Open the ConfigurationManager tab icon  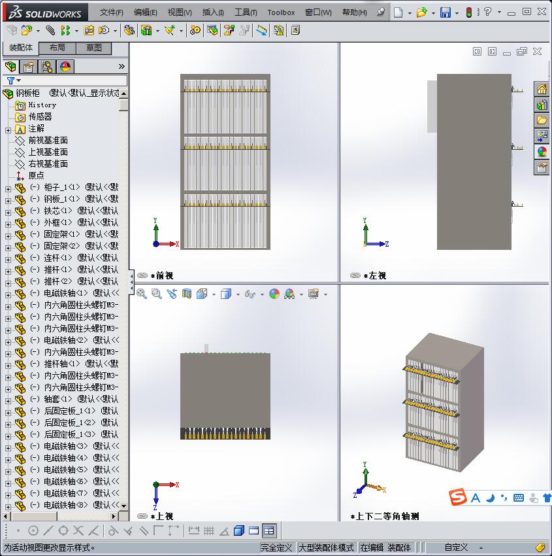[47, 67]
